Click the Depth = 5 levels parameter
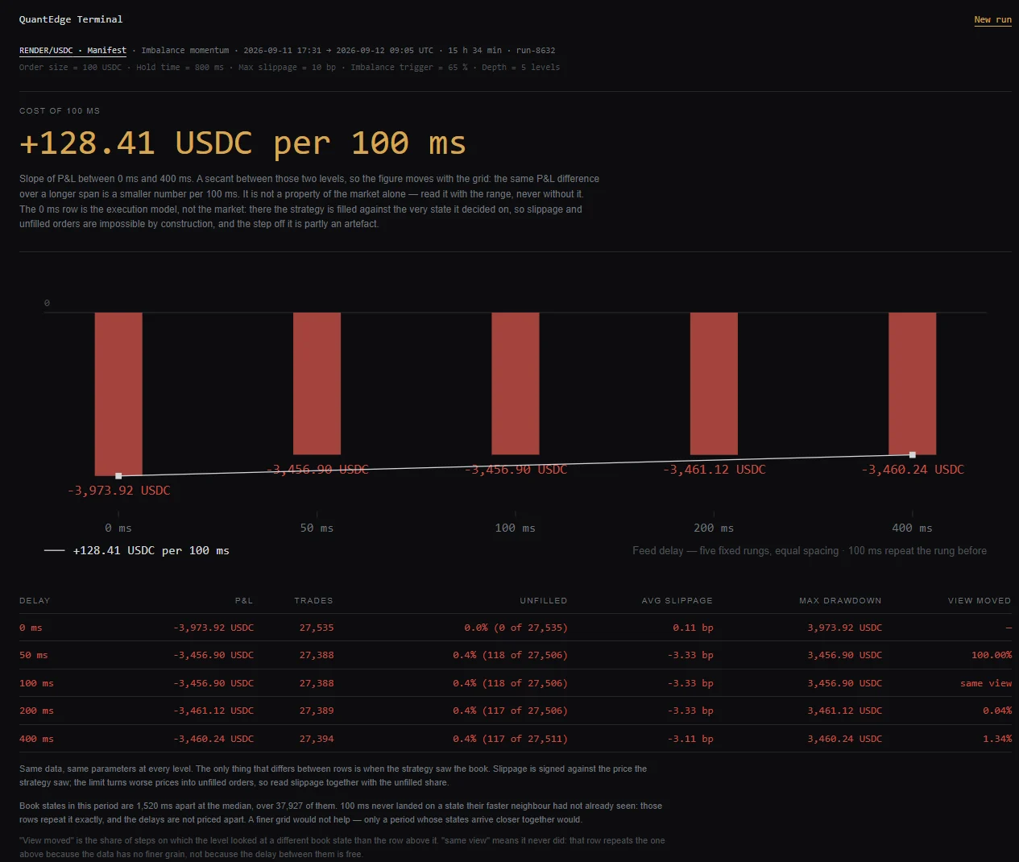Image resolution: width=1019 pixels, height=862 pixels. pyautogui.click(x=520, y=67)
